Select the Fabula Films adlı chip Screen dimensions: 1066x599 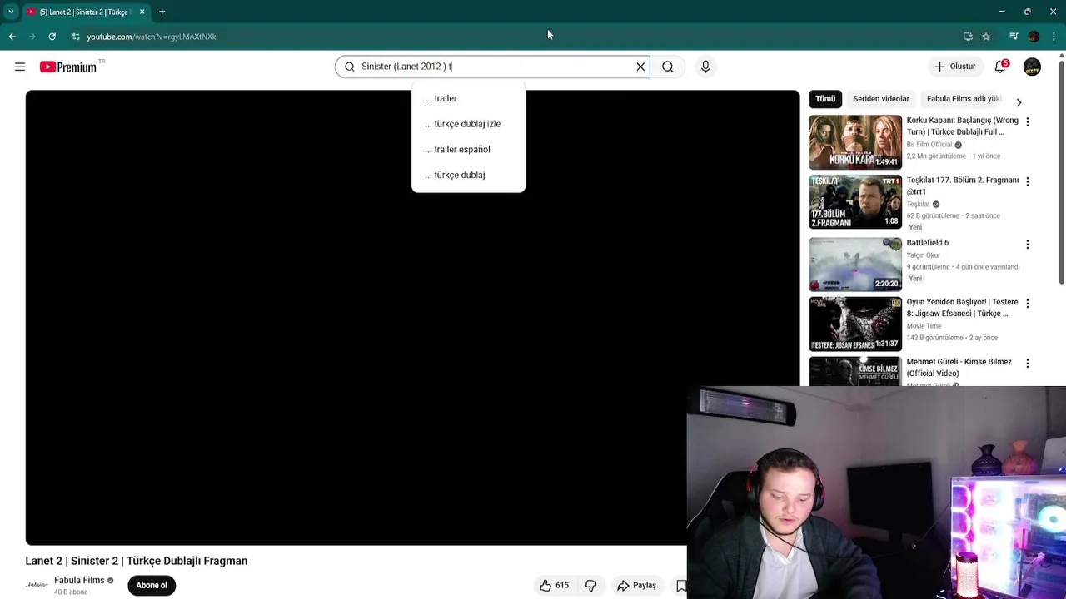(964, 99)
